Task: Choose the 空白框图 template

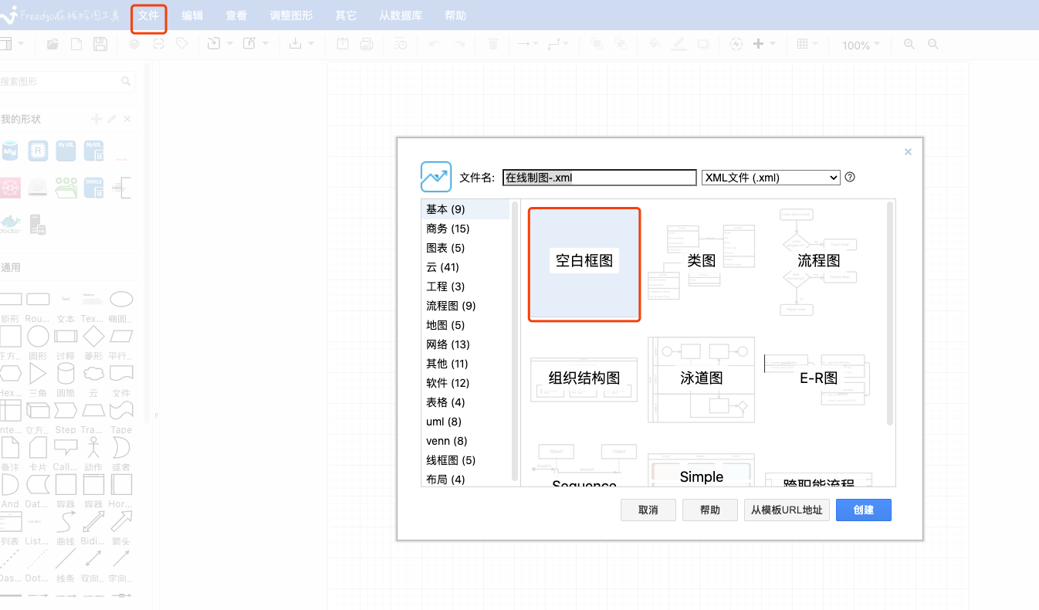Action: [584, 264]
